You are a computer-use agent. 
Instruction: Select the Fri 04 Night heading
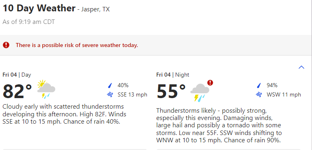[x=173, y=75]
